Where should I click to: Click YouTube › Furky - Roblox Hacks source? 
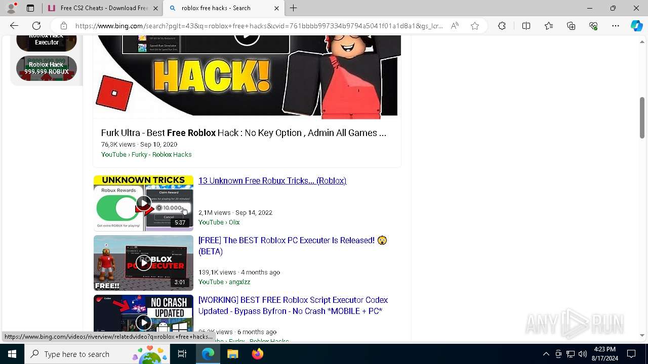pyautogui.click(x=146, y=155)
